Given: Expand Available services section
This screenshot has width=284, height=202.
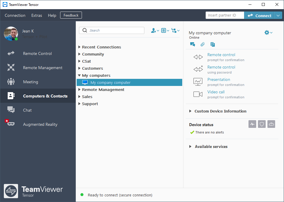Looking at the screenshot, I should pyautogui.click(x=190, y=146).
